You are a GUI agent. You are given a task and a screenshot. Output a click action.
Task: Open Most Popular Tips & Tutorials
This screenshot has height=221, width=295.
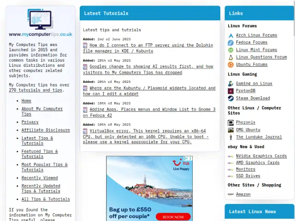point(45,167)
